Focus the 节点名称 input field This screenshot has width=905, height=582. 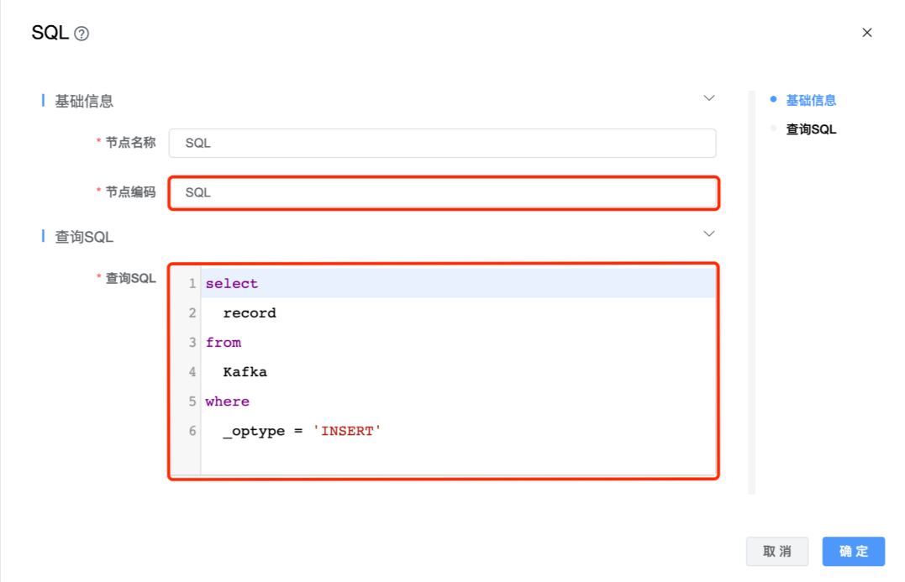442,143
